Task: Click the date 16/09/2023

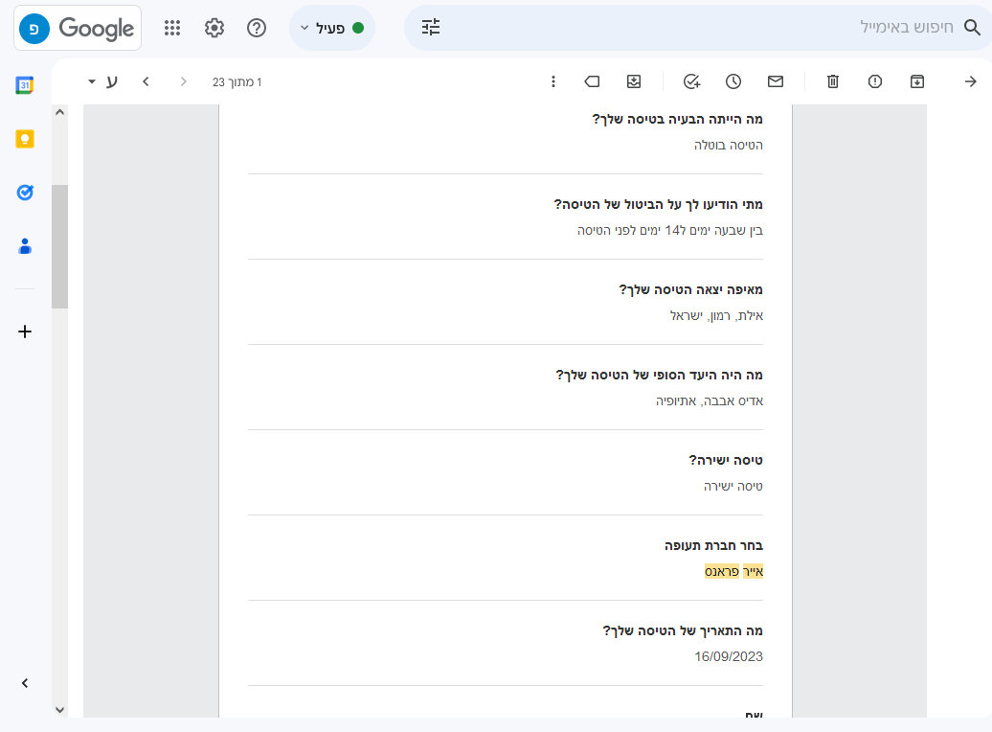Action: click(x=729, y=656)
